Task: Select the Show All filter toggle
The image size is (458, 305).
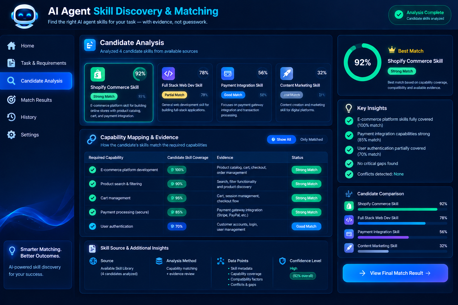Action: click(x=281, y=139)
